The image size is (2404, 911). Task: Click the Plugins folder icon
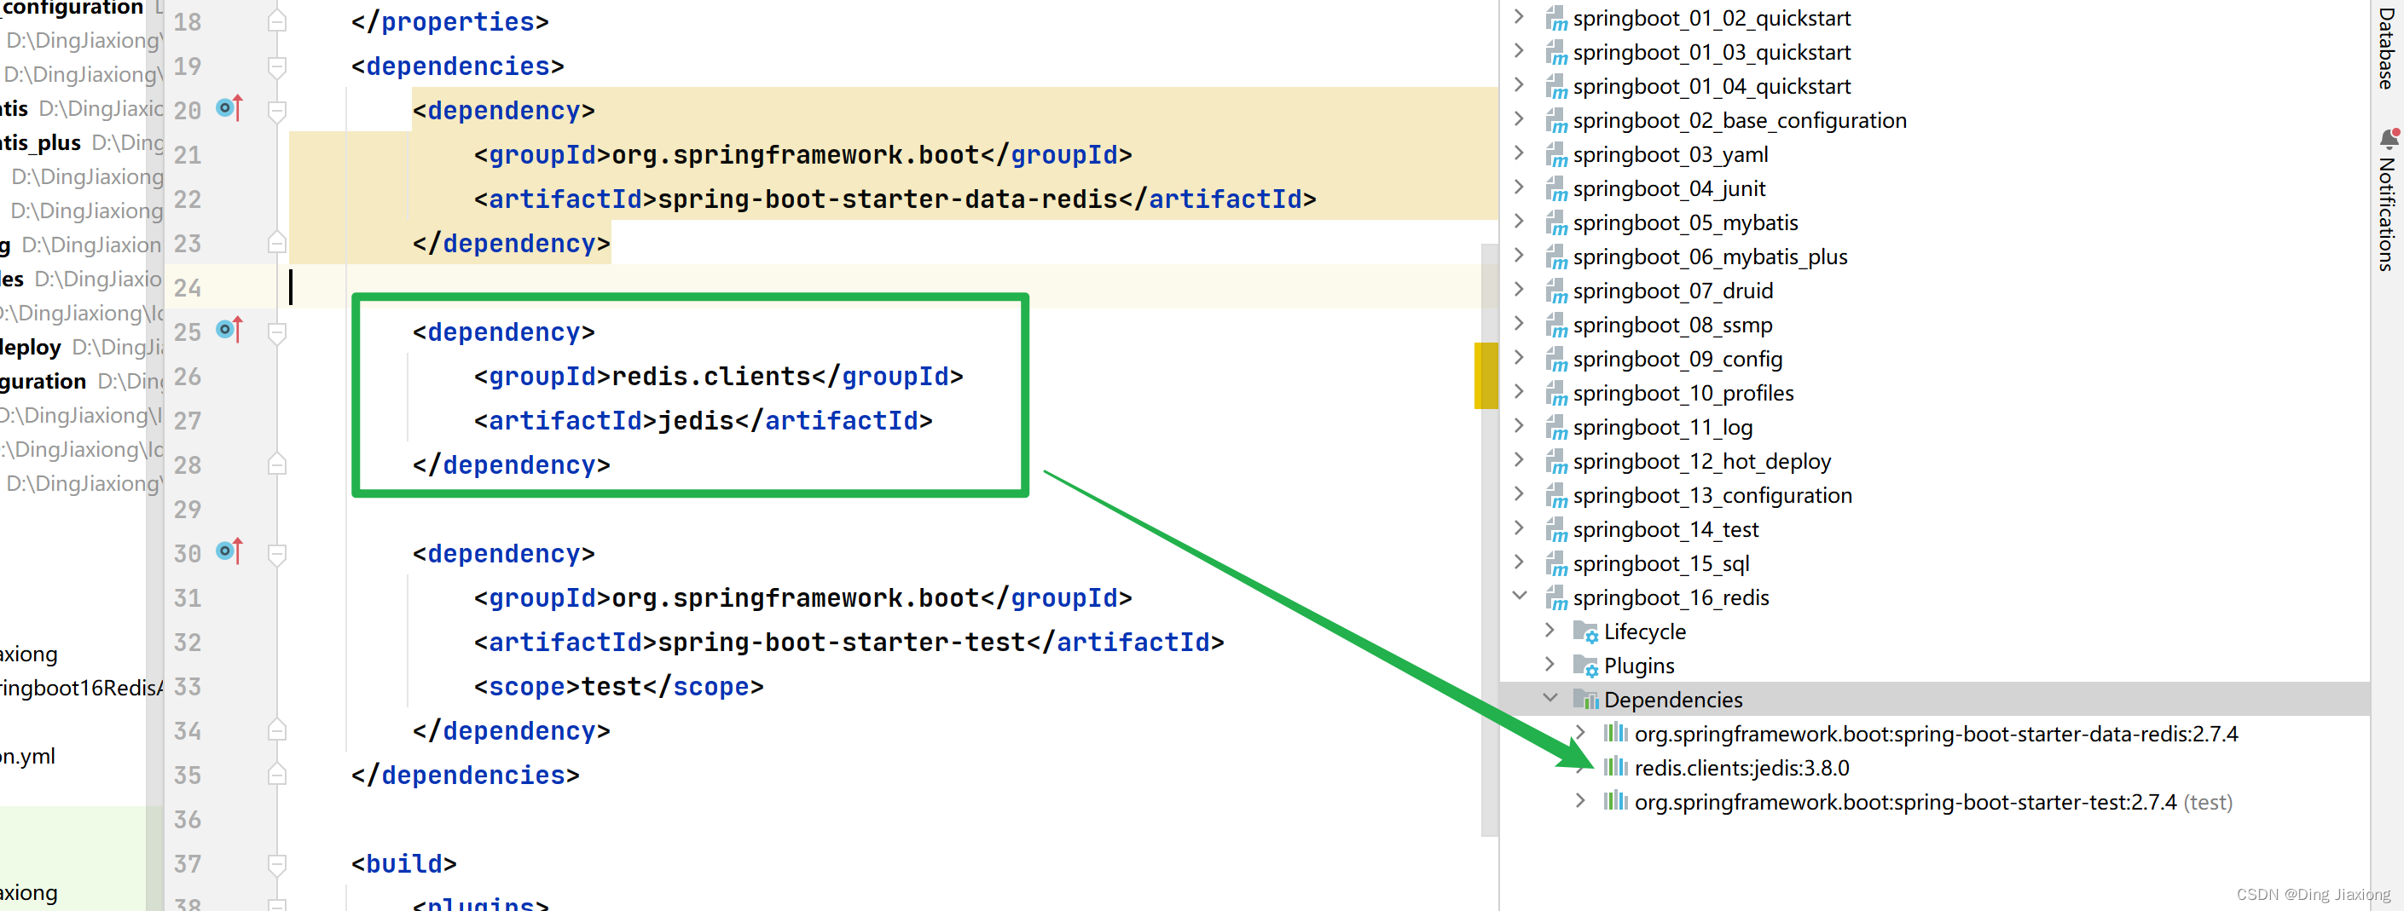coord(1585,666)
